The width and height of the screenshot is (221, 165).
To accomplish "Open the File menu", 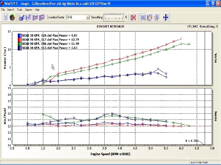I will (3, 10).
